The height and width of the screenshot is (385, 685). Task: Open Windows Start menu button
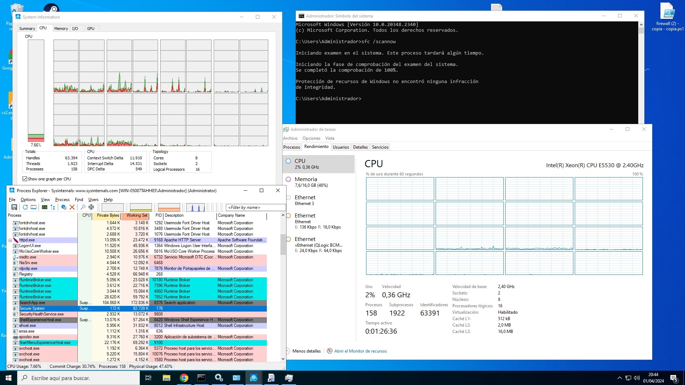point(9,378)
